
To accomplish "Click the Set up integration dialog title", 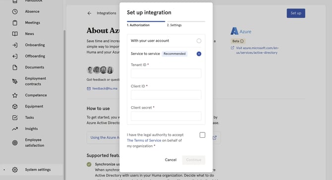I will [149, 12].
